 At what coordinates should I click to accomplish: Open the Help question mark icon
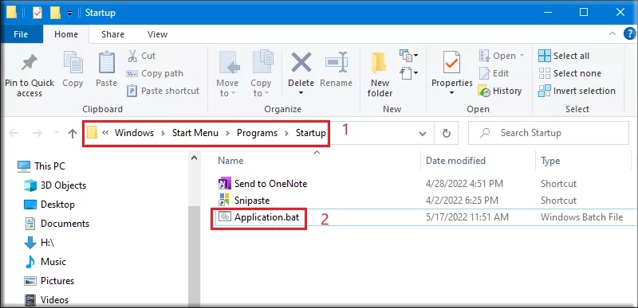[629, 33]
